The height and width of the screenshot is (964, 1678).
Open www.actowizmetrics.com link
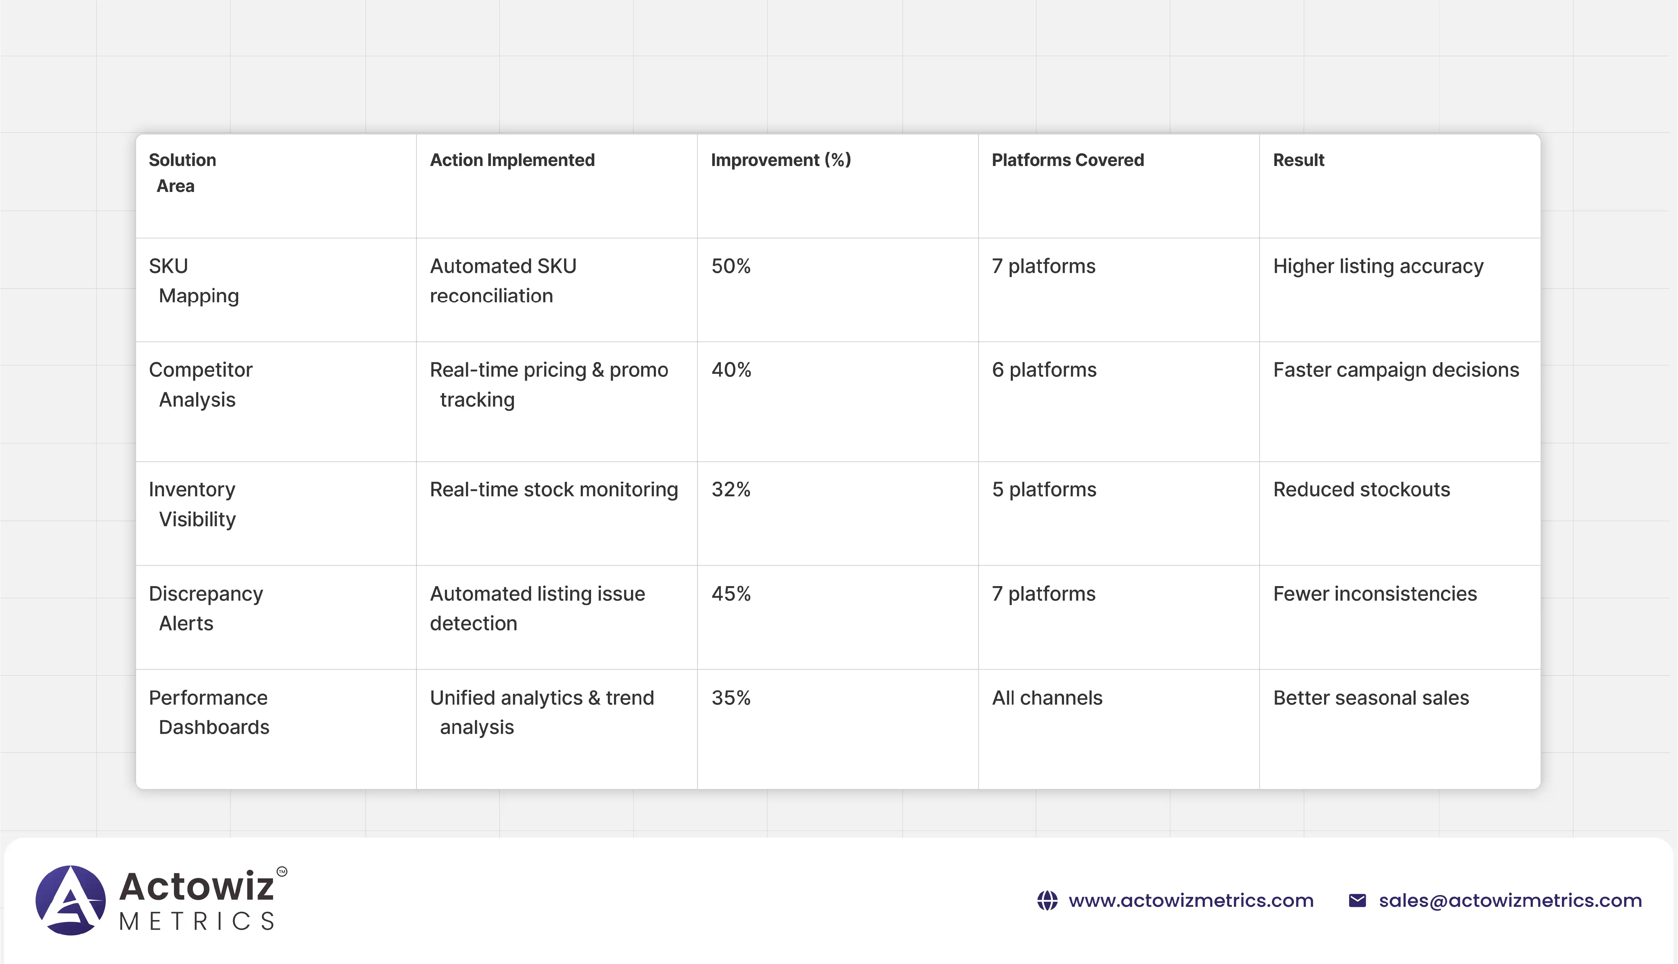pyautogui.click(x=1190, y=900)
